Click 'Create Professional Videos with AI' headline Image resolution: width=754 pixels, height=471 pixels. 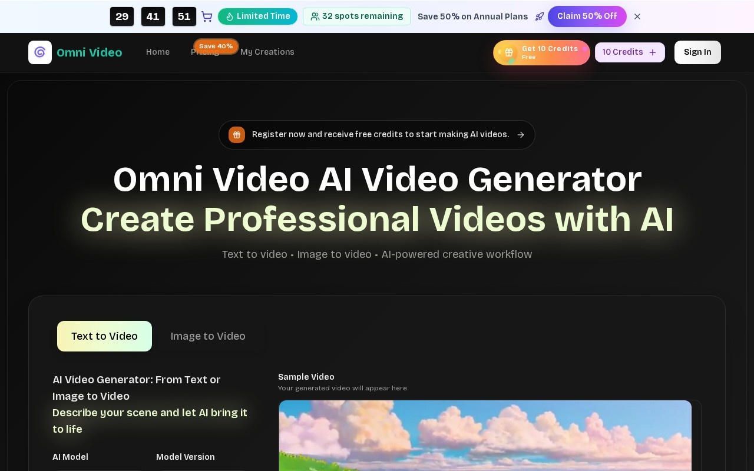(x=377, y=219)
